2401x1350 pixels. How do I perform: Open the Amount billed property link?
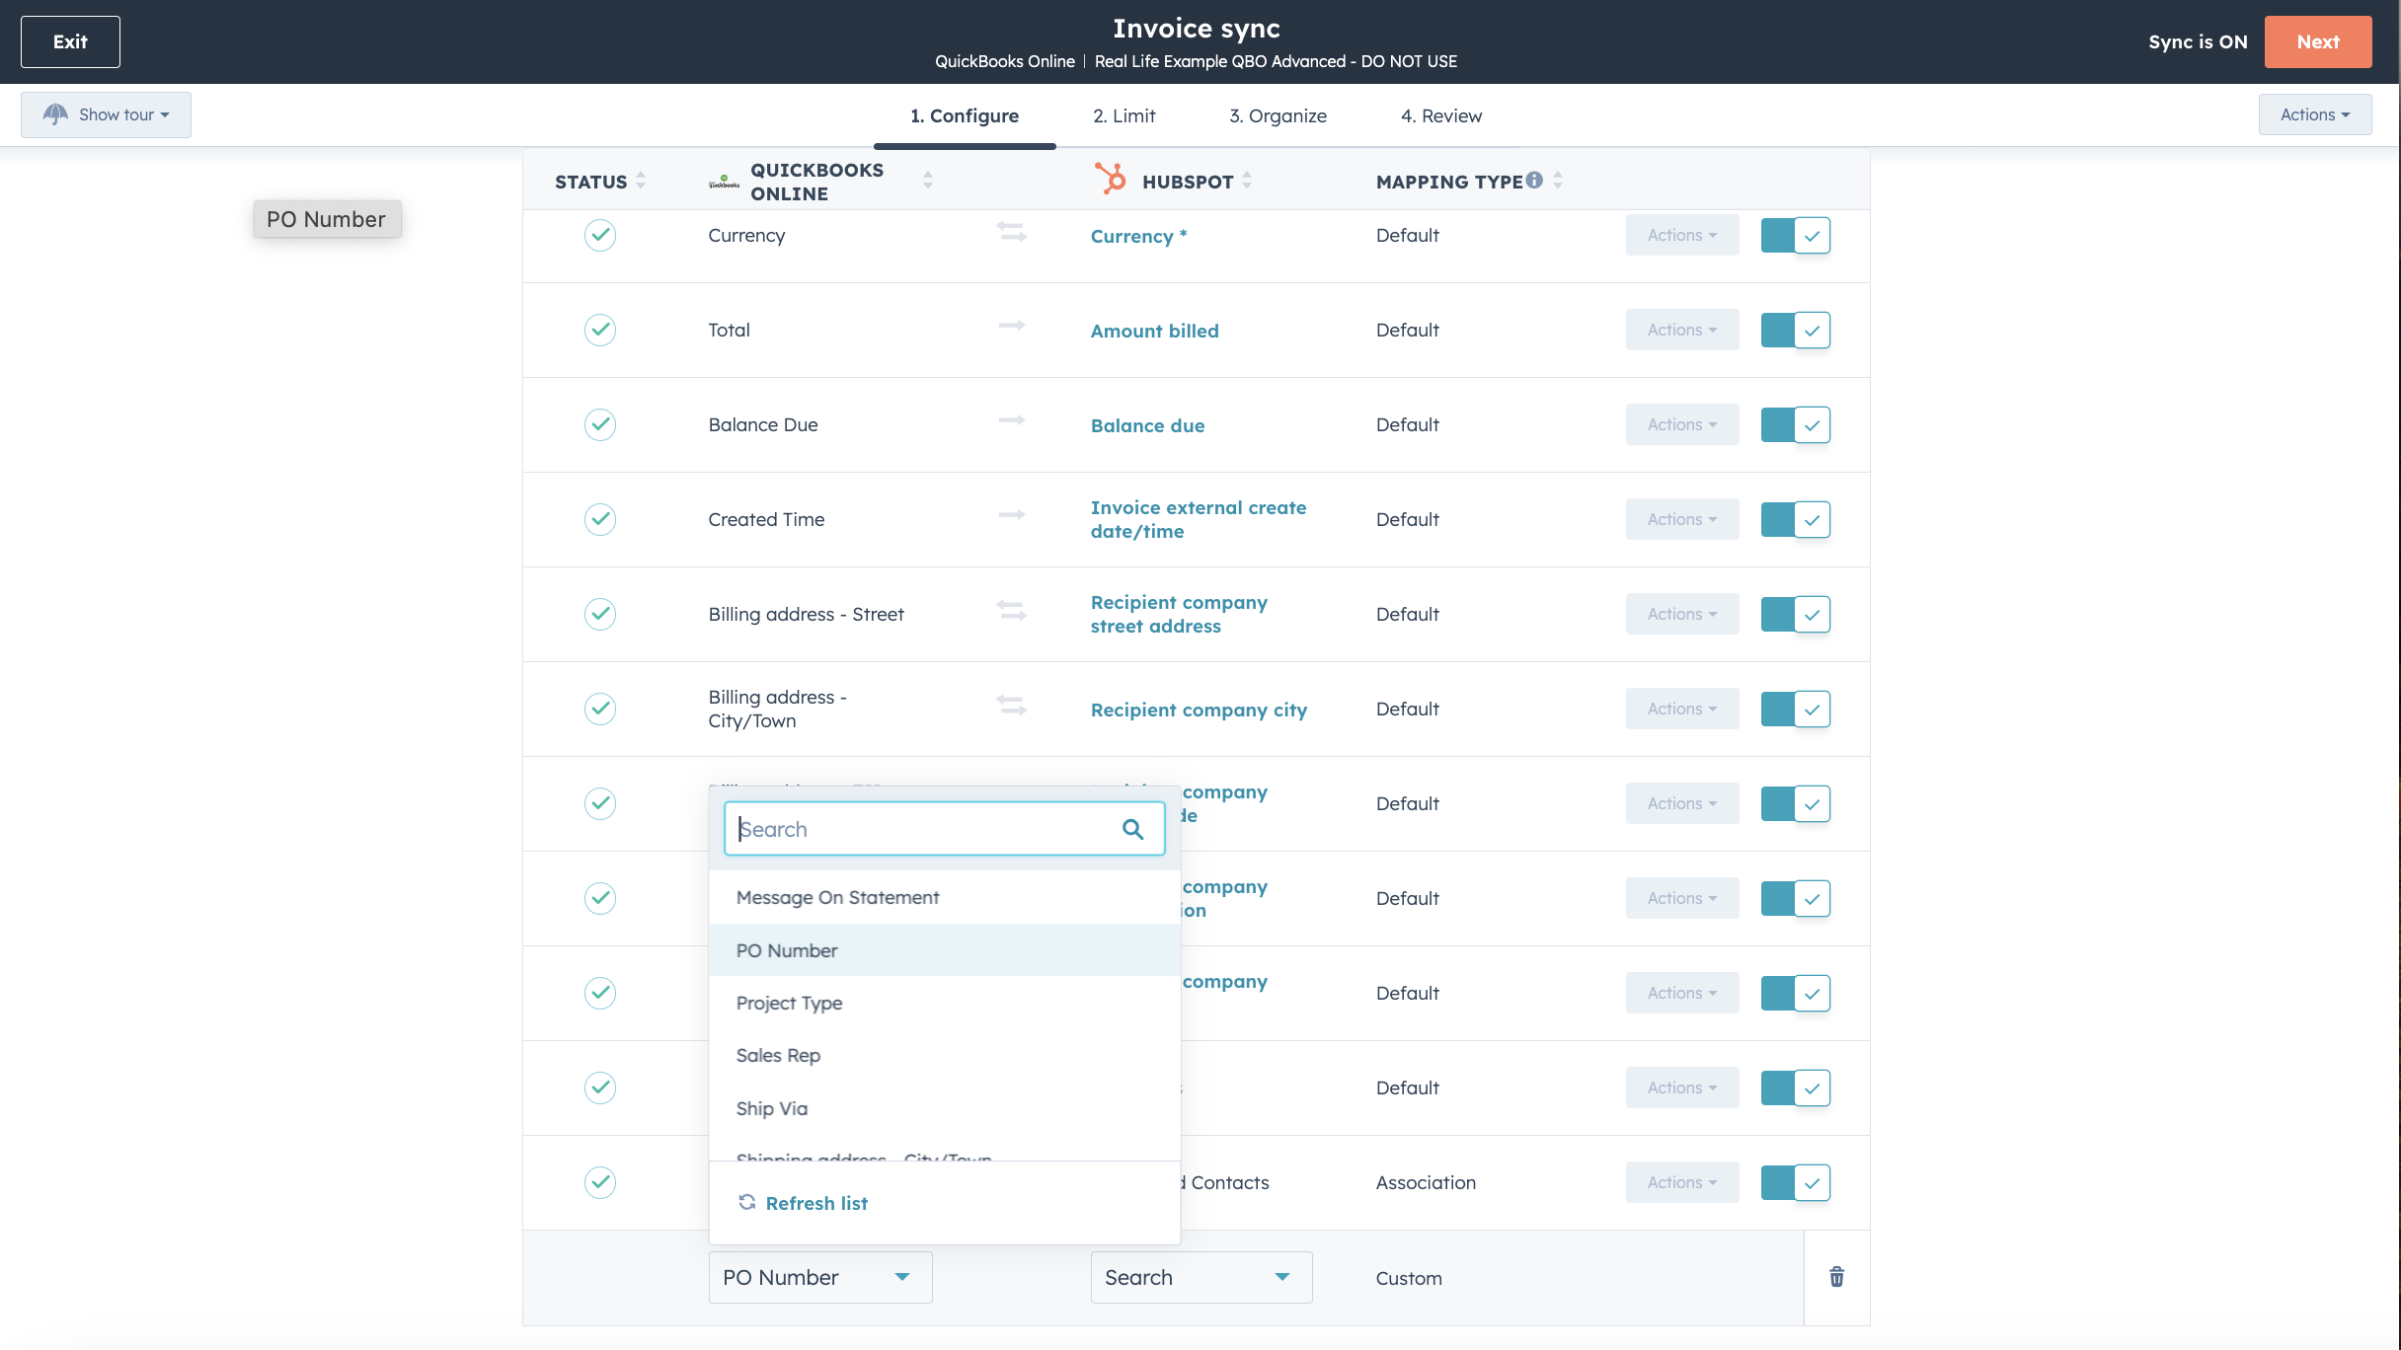(1154, 331)
